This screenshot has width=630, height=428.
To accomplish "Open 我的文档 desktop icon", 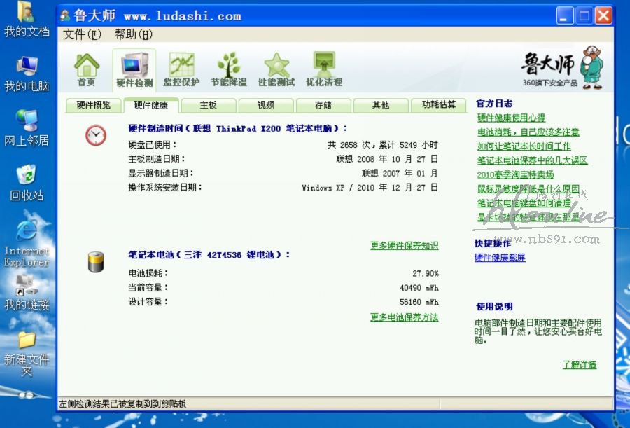I will point(27,20).
